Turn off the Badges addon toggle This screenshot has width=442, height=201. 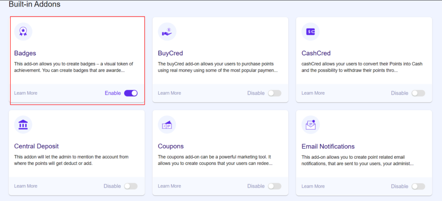click(x=130, y=93)
